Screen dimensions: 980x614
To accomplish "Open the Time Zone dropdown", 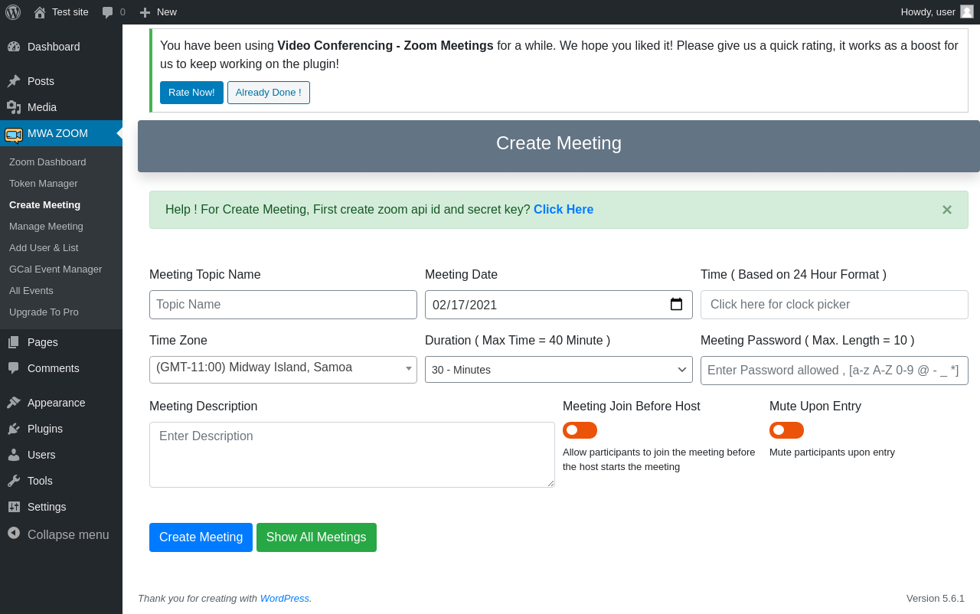I will [x=283, y=369].
